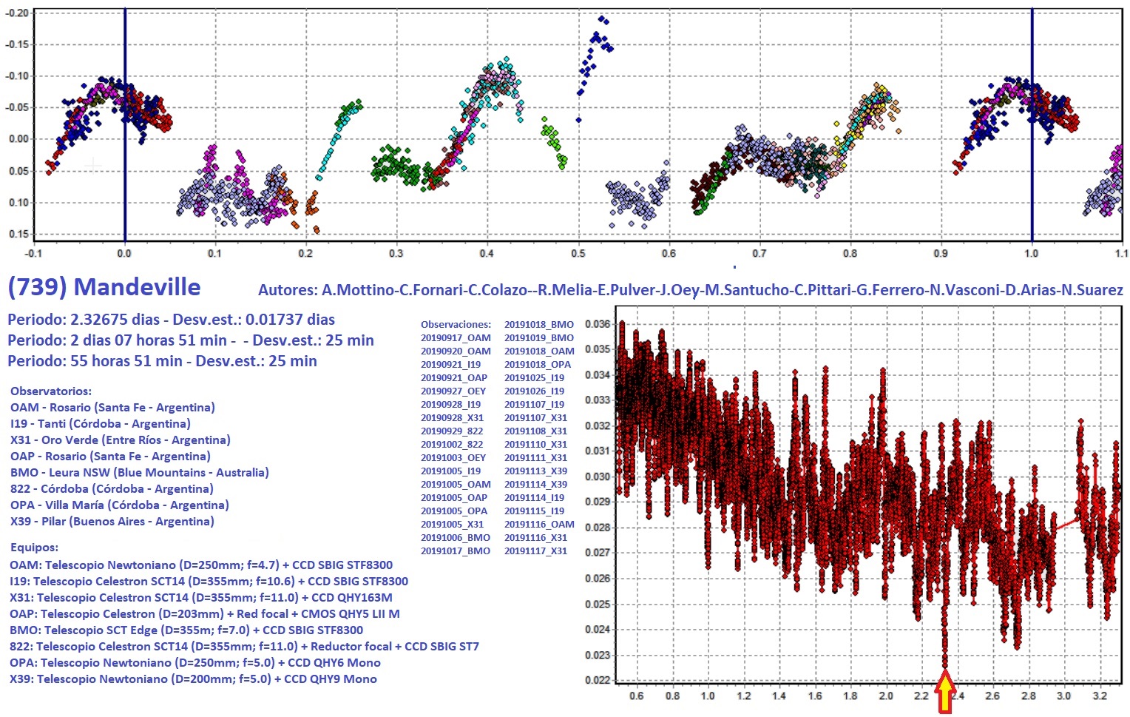The height and width of the screenshot is (717, 1130).
Task: Click the "2.0" label on period plot x-axis
Action: [885, 696]
